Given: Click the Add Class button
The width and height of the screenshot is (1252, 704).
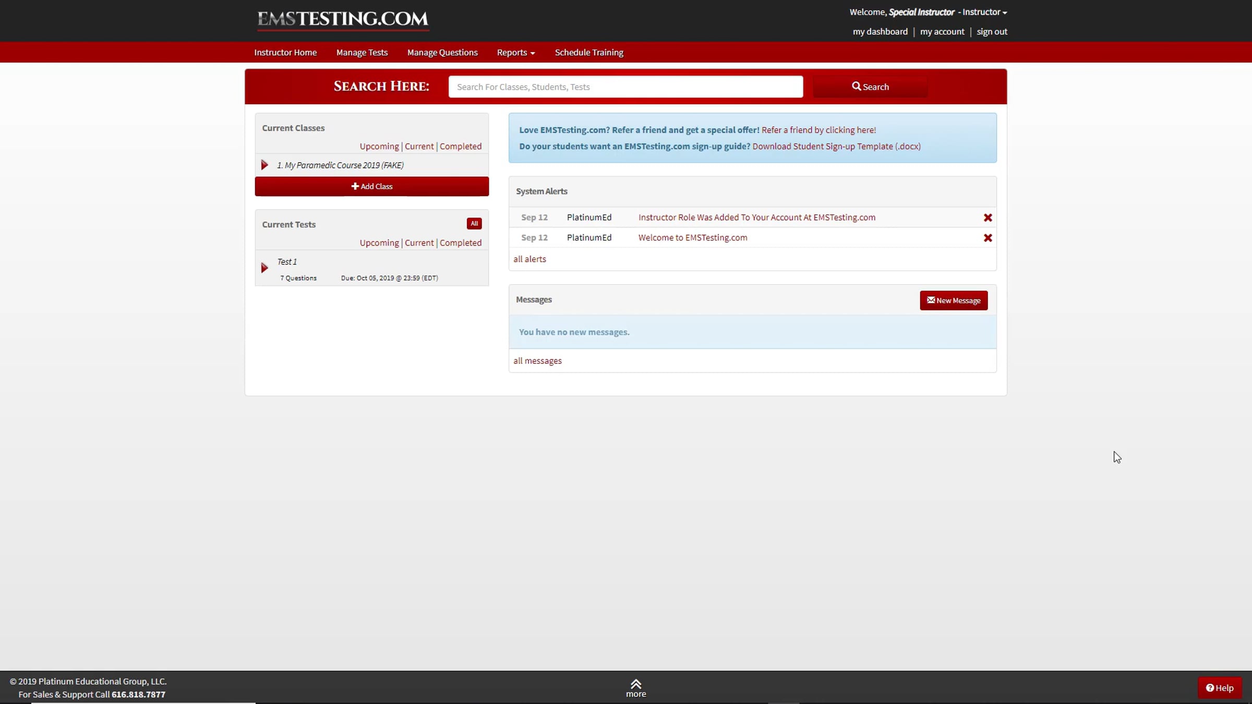Looking at the screenshot, I should pyautogui.click(x=372, y=186).
